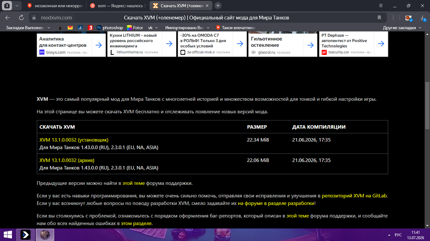Click the padlock site security icon
The width and height of the screenshot is (430, 241).
(34, 18)
